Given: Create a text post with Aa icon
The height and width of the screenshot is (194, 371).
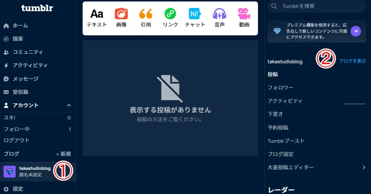Looking at the screenshot, I should (x=97, y=14).
